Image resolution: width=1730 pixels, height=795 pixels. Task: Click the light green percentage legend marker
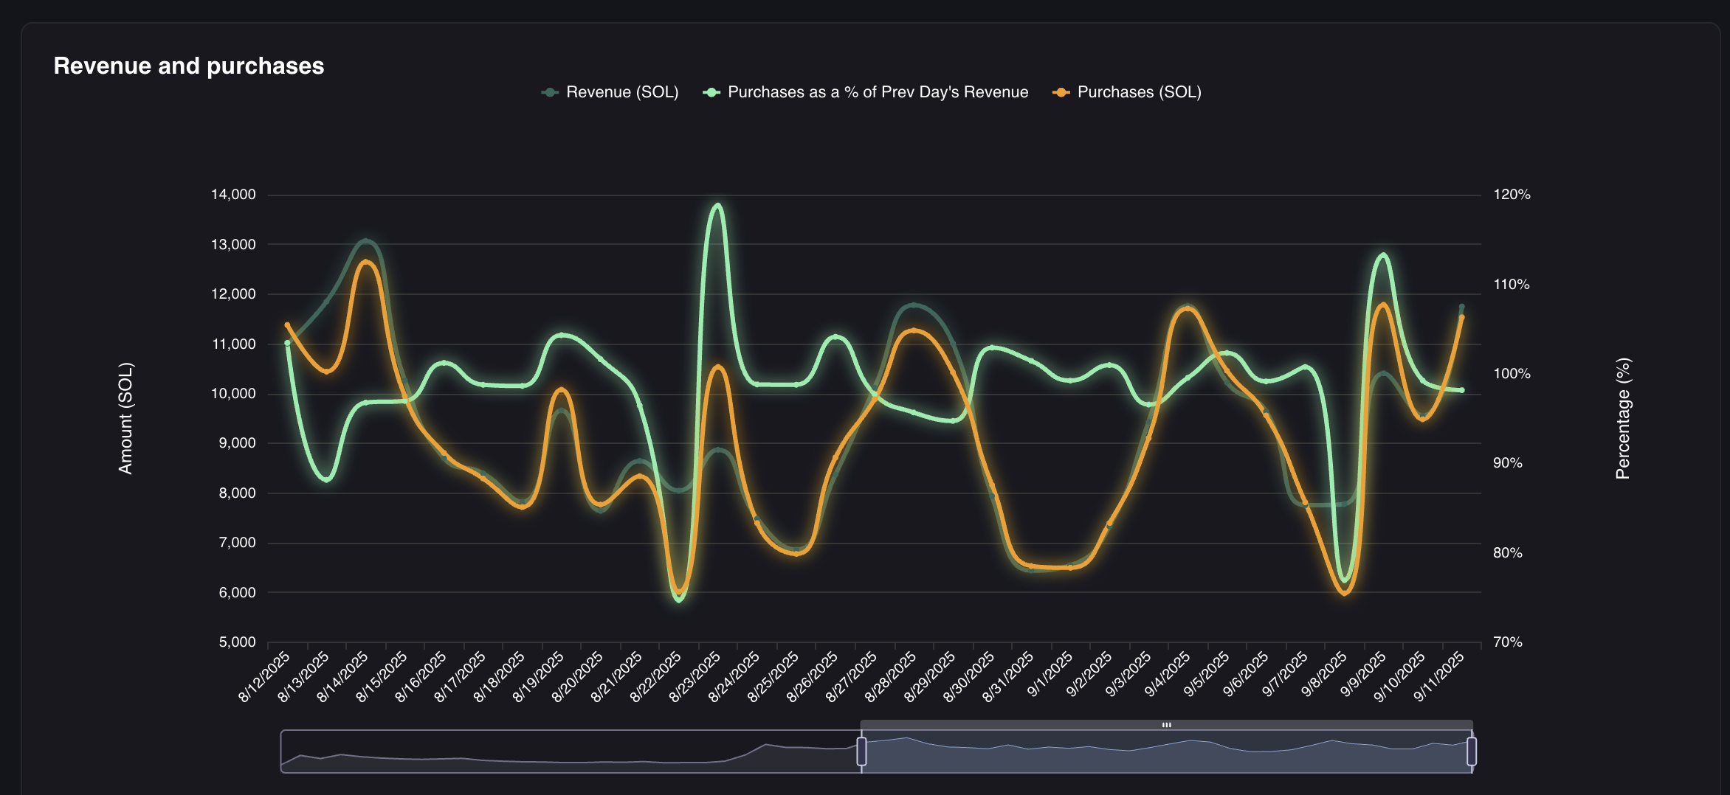[711, 92]
